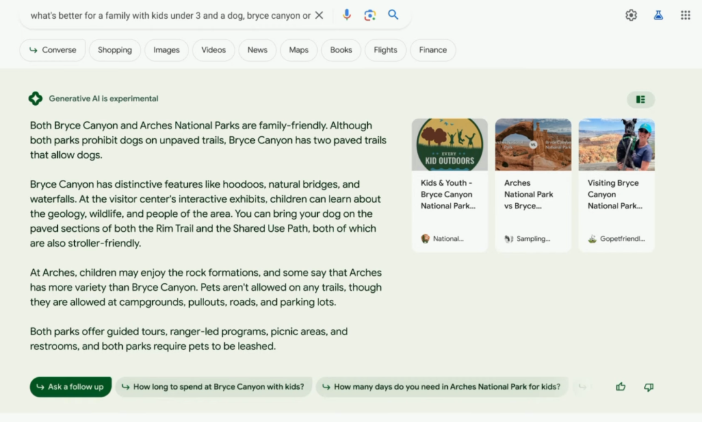This screenshot has width=702, height=422.
Task: Click the magnifying glass search icon
Action: point(393,15)
